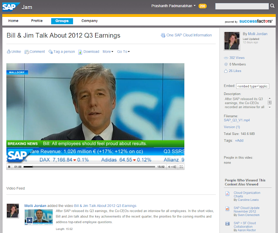The height and width of the screenshot is (233, 278).
Task: Click the group icon beside One SAP Cloud Information
Action: pos(163,35)
